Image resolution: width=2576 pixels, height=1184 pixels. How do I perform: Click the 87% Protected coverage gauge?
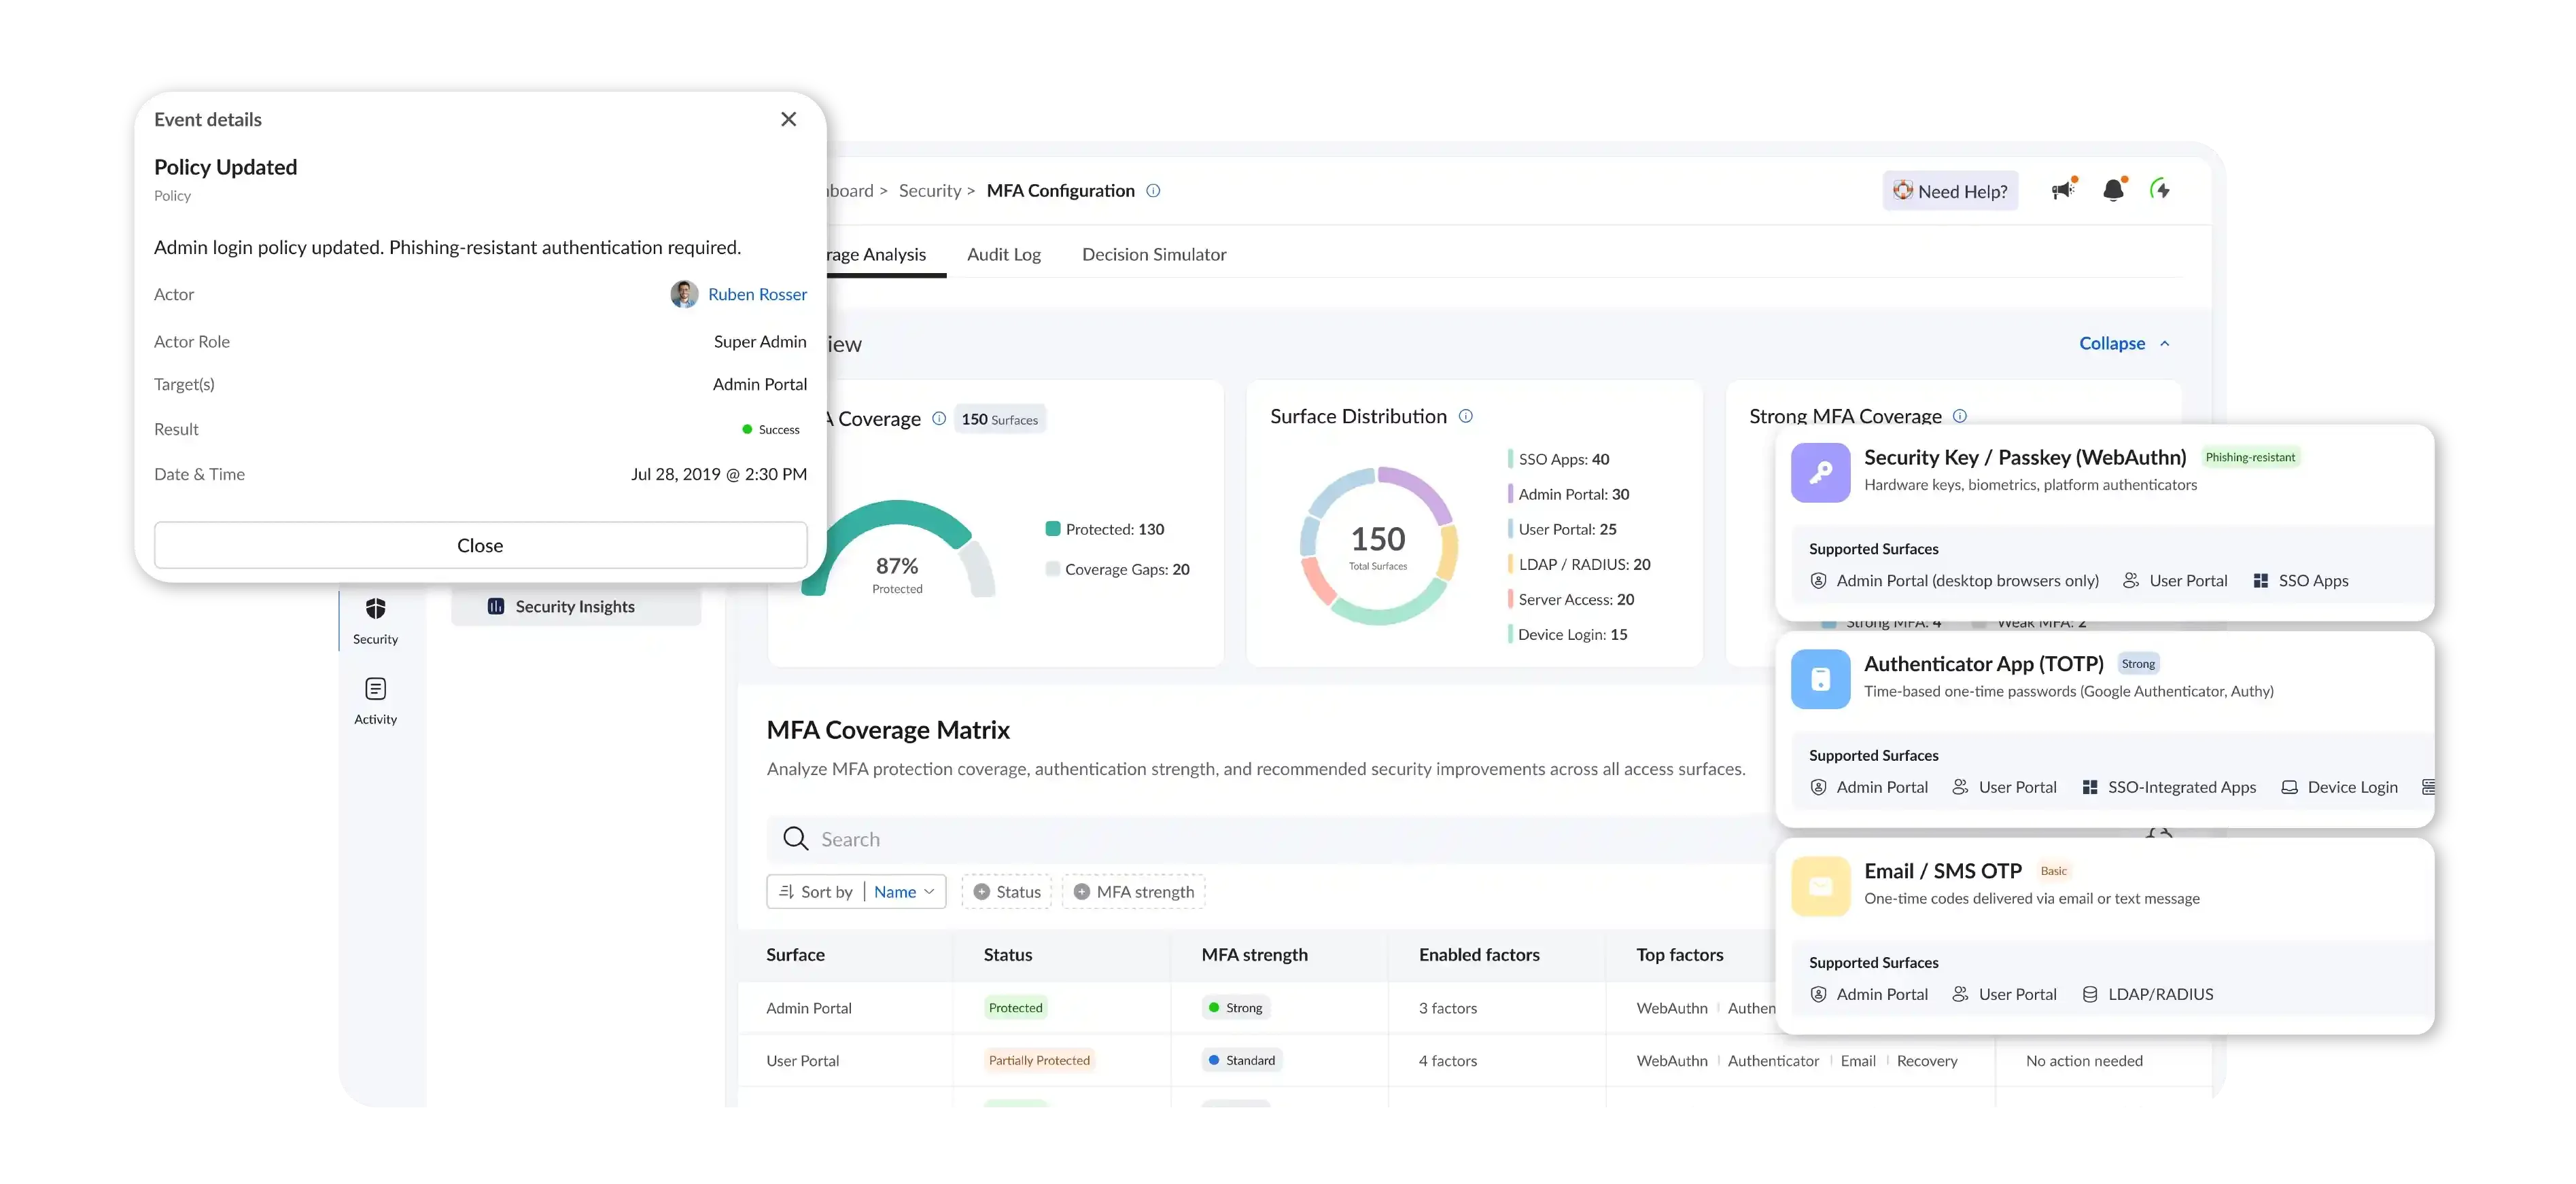tap(897, 550)
